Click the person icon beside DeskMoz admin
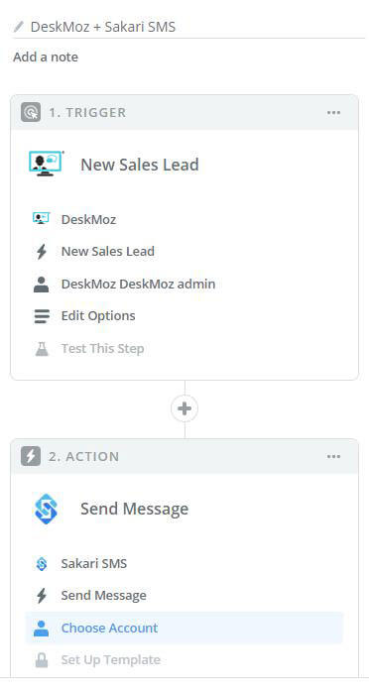The width and height of the screenshot is (369, 689). click(42, 285)
